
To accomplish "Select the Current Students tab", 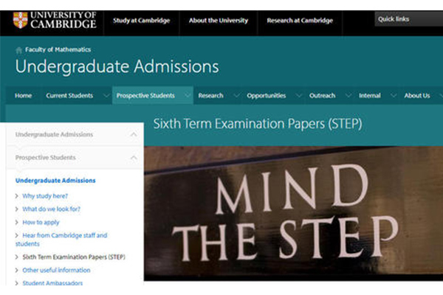I will (69, 95).
